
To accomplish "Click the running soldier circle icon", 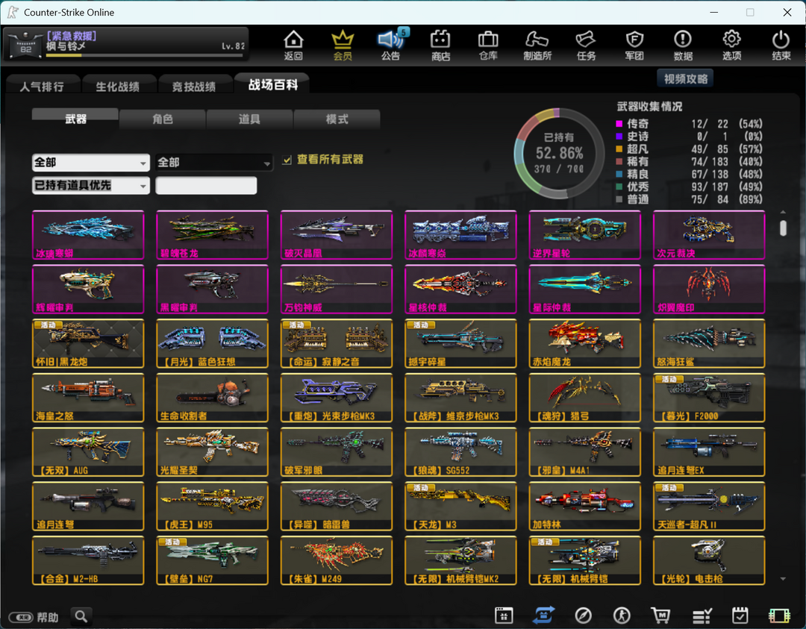I will (622, 615).
